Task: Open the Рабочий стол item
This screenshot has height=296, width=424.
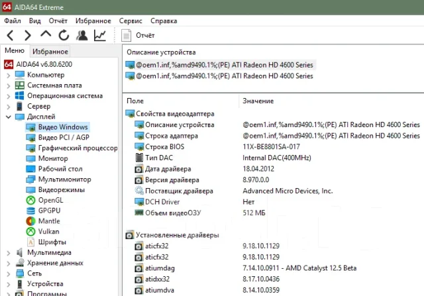Action: pos(54,169)
